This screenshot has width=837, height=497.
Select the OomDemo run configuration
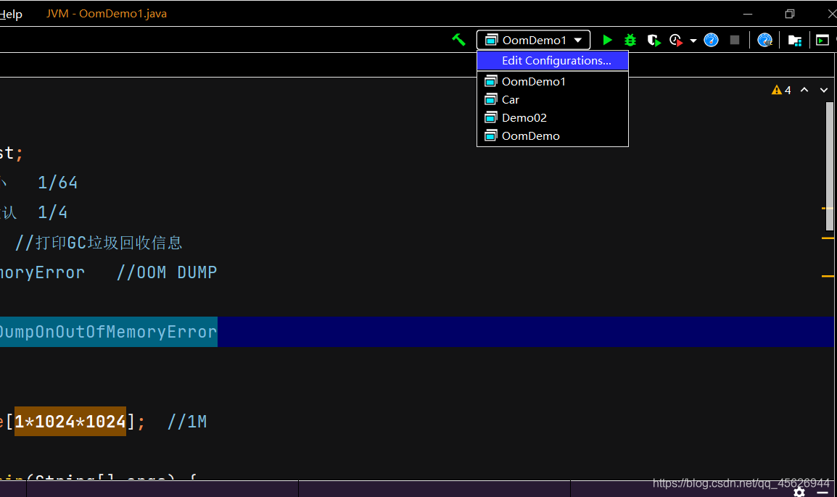553,136
